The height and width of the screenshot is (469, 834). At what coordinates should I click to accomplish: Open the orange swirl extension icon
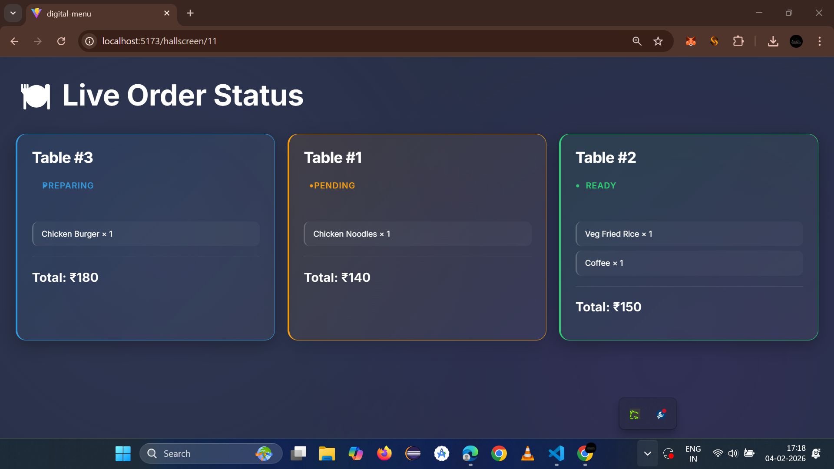[x=714, y=41]
